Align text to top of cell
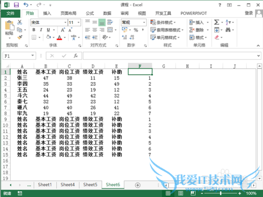Image resolution: width=263 pixels, height=197 pixels. pos(87,22)
